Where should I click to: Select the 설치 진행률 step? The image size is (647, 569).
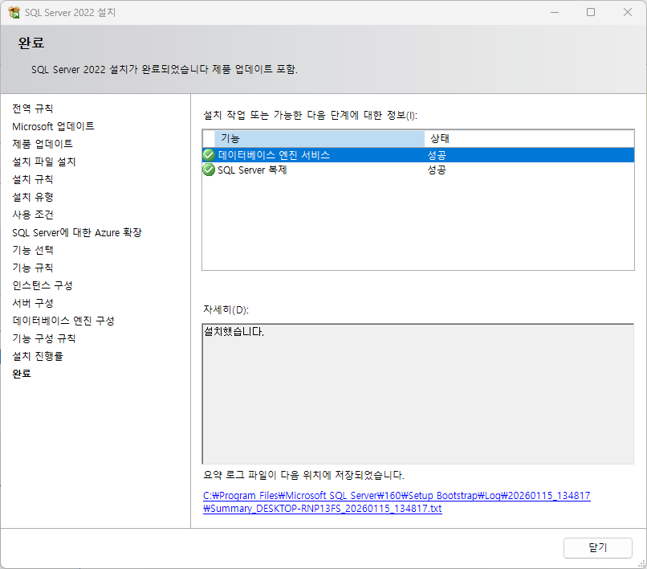coord(38,356)
